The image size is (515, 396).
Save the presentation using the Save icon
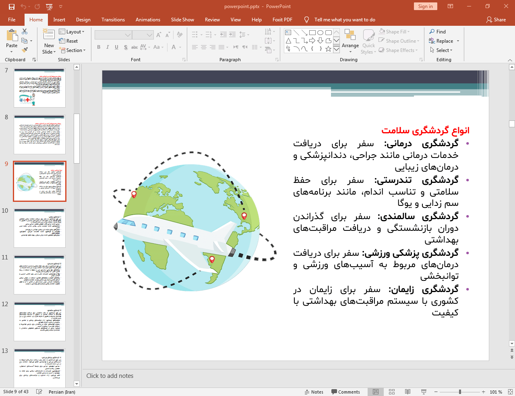(11, 6)
